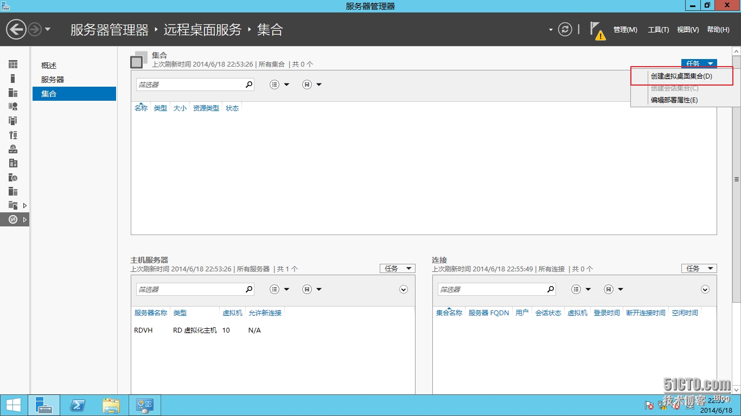This screenshot has height=416, width=741.
Task: Open the Windows Start button
Action: 14,405
